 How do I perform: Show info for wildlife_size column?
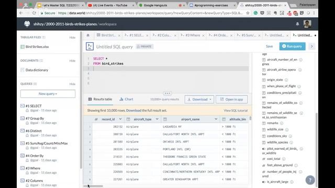tap(287, 130)
